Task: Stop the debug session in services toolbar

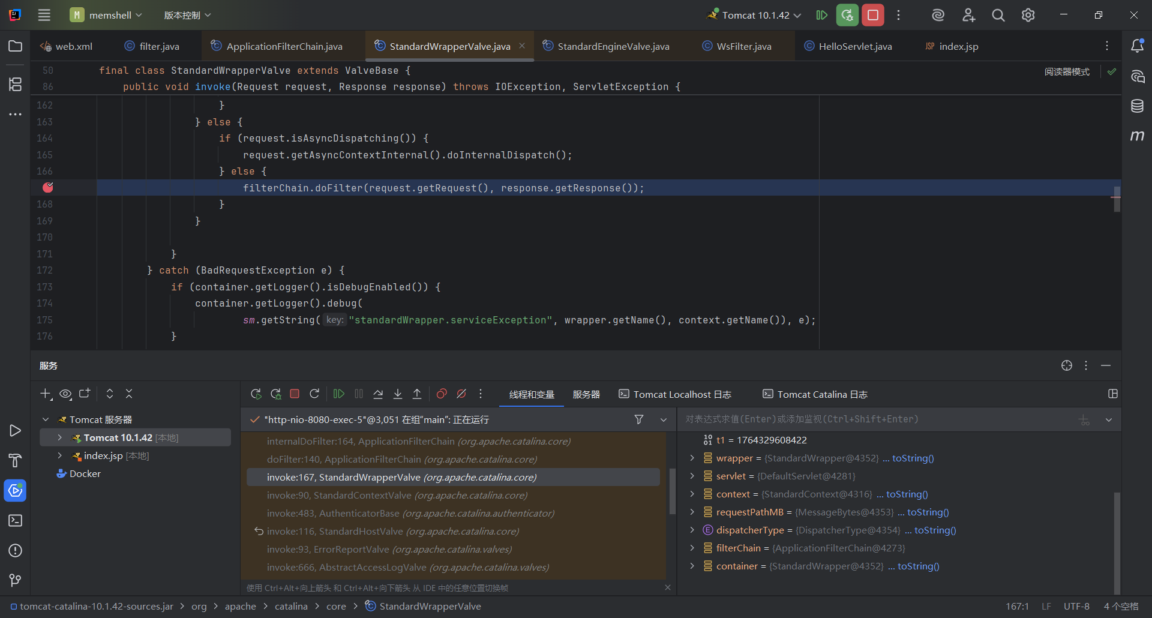Action: (x=295, y=394)
